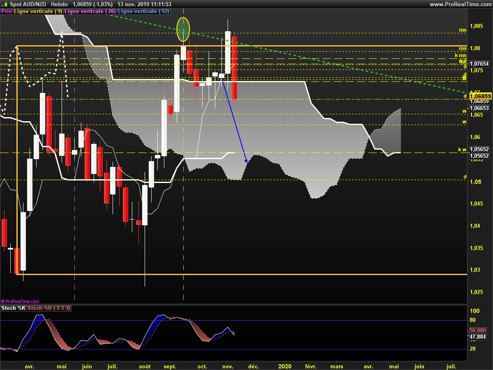The width and height of the screenshot is (493, 370).
Task: Click the 1,045 price axis label
Action: (476, 203)
